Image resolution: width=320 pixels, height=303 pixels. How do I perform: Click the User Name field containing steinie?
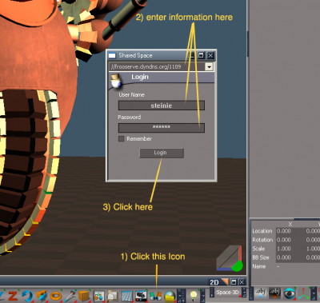[162, 106]
